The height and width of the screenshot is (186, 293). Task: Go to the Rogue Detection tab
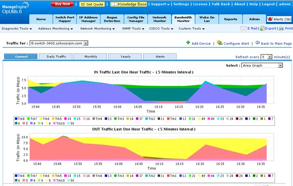click(x=112, y=19)
